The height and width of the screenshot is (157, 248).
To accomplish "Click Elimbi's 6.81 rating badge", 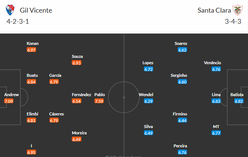I will click(31, 120).
